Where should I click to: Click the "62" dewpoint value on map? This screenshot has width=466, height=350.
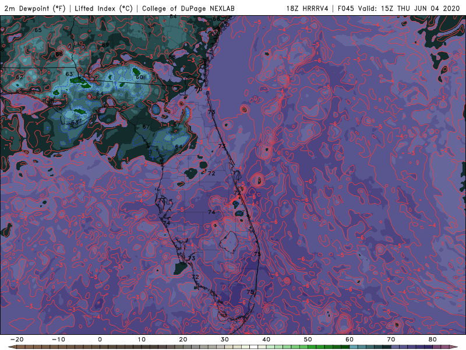click(20, 77)
